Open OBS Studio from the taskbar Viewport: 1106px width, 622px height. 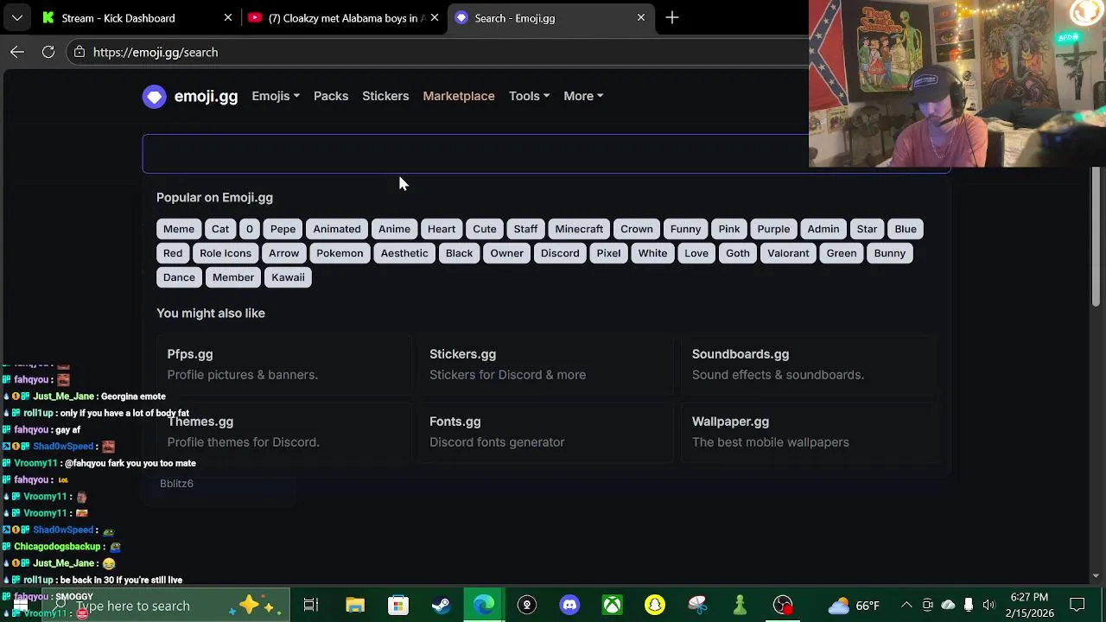[x=784, y=605]
